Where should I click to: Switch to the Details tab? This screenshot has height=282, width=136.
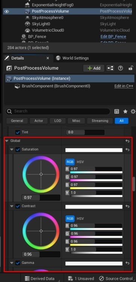18,58
